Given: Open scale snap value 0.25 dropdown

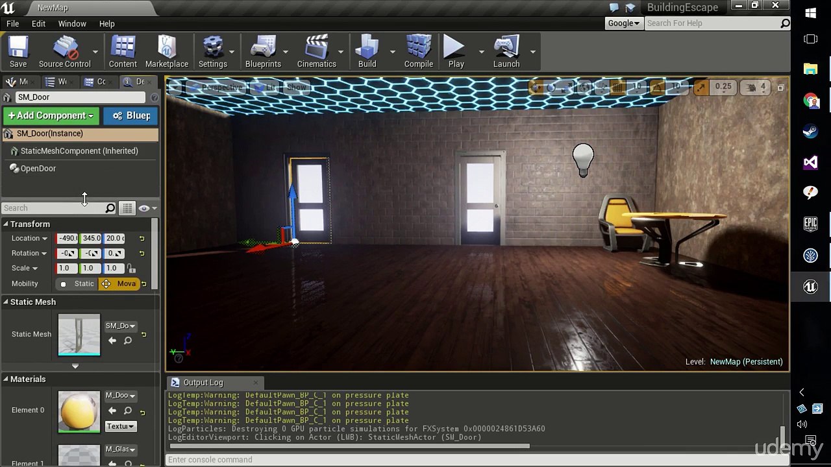Looking at the screenshot, I should click(x=723, y=87).
